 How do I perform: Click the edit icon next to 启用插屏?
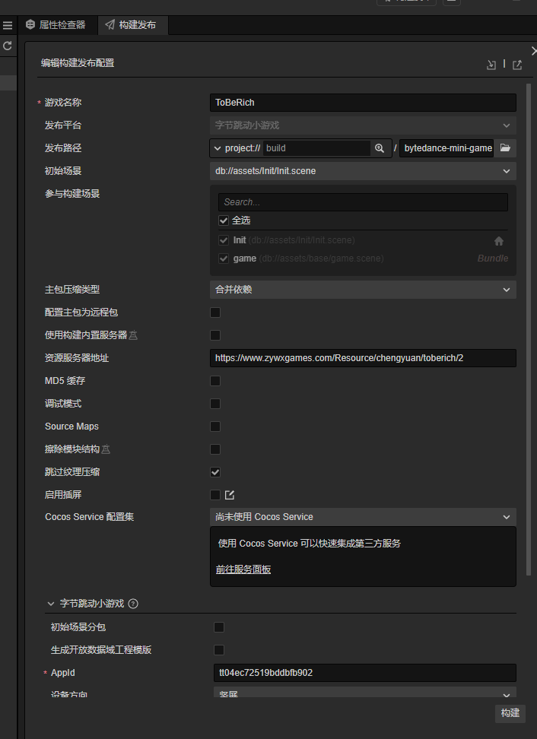[x=230, y=495]
